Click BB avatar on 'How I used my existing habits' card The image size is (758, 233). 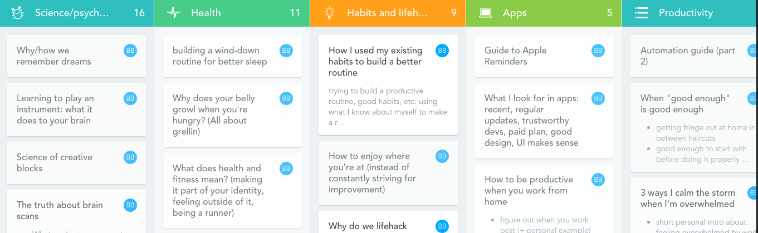(442, 51)
